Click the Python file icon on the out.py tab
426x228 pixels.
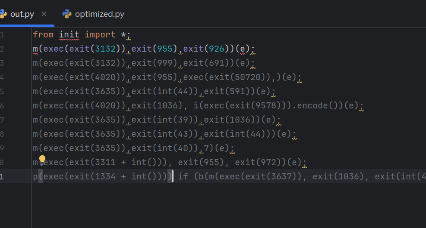[x=4, y=14]
